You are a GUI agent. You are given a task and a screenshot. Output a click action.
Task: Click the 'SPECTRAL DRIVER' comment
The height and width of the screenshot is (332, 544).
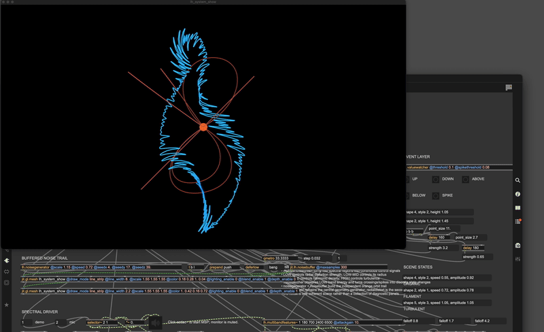click(39, 312)
